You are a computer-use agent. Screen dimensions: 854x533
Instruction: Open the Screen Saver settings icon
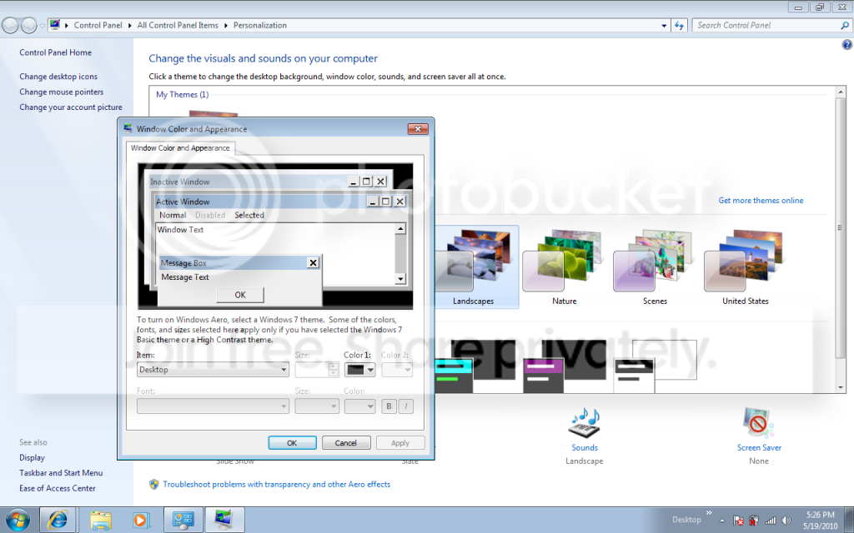coord(758,422)
